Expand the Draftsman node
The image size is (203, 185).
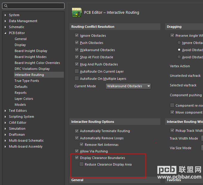click(5, 134)
